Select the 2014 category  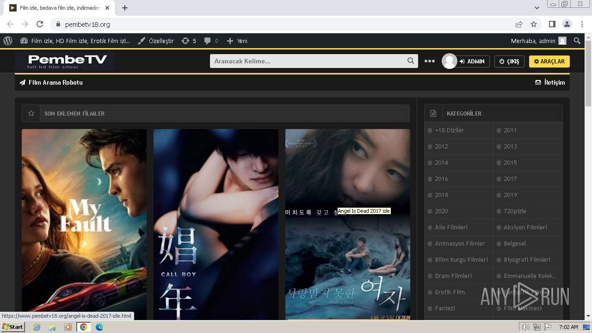click(x=441, y=163)
